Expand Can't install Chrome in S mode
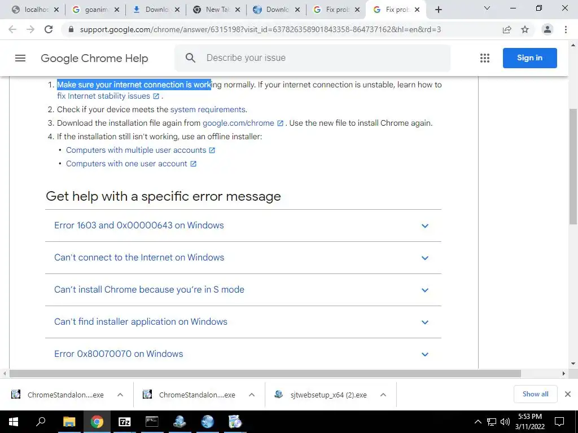The image size is (578, 433). coord(243,290)
